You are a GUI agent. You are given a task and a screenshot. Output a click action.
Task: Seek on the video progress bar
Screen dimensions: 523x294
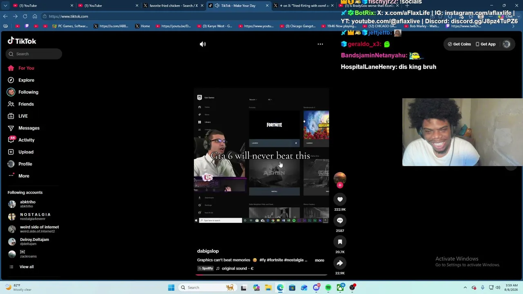click(261, 274)
